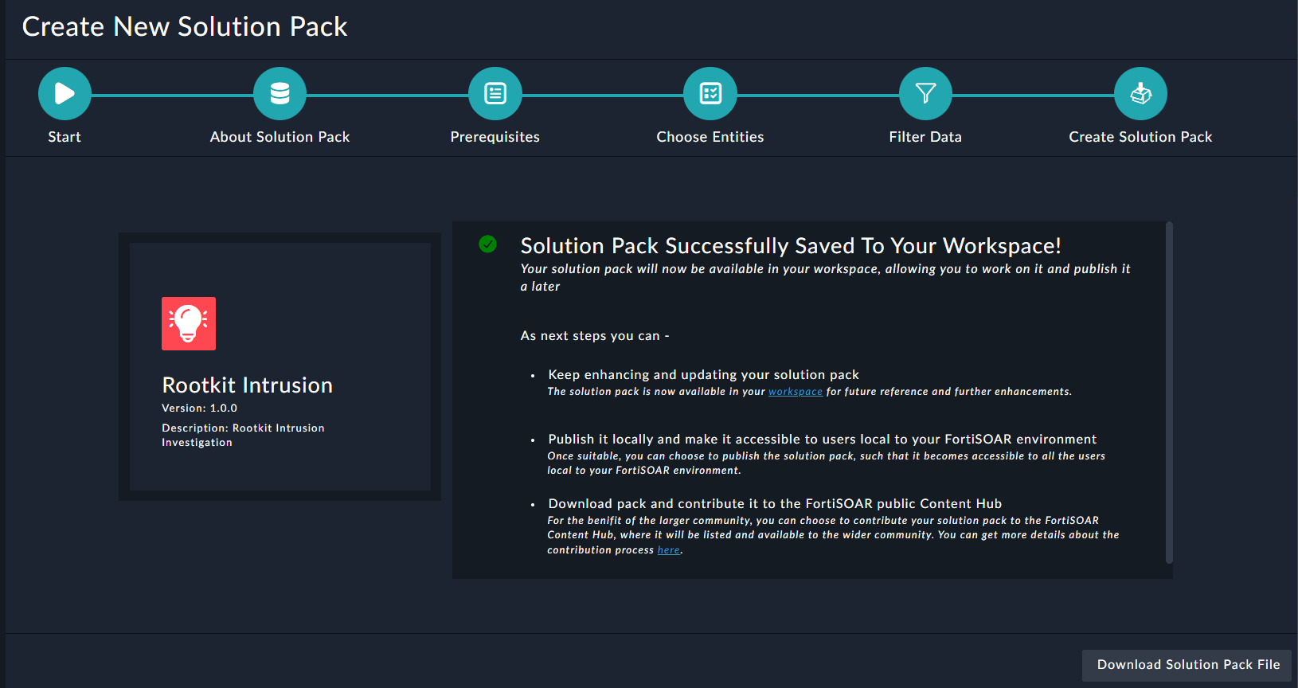
Task: Click the Download Solution Pack File button
Action: pyautogui.click(x=1187, y=664)
